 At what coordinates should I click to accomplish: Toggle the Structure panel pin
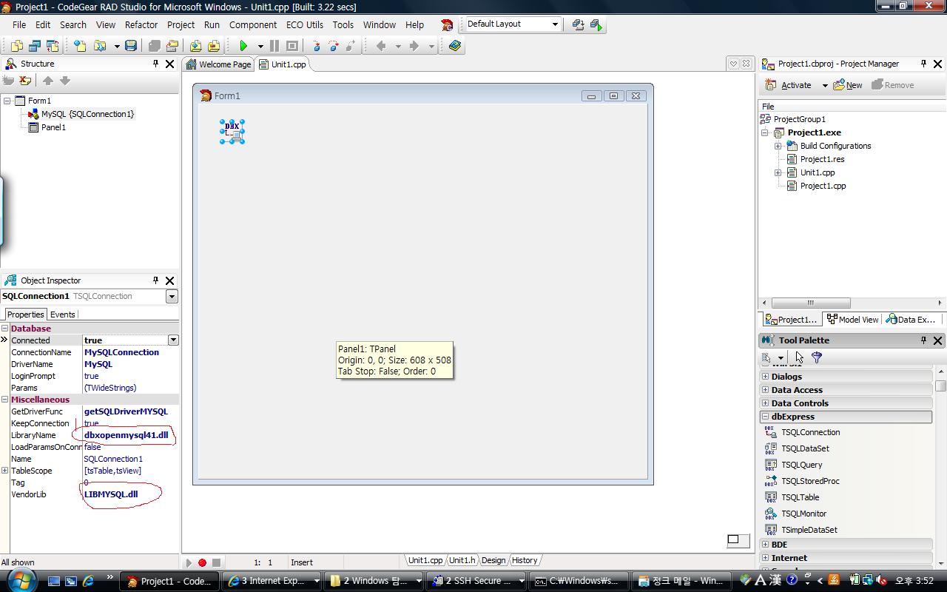(x=155, y=64)
